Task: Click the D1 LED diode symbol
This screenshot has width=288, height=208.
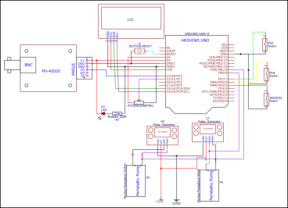Action: pos(103,114)
